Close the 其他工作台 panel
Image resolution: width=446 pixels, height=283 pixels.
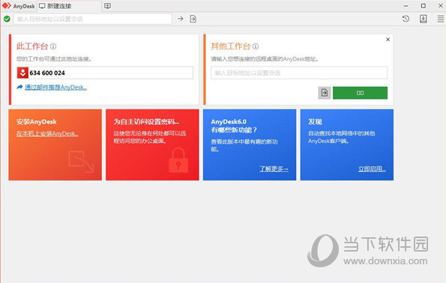(388, 40)
